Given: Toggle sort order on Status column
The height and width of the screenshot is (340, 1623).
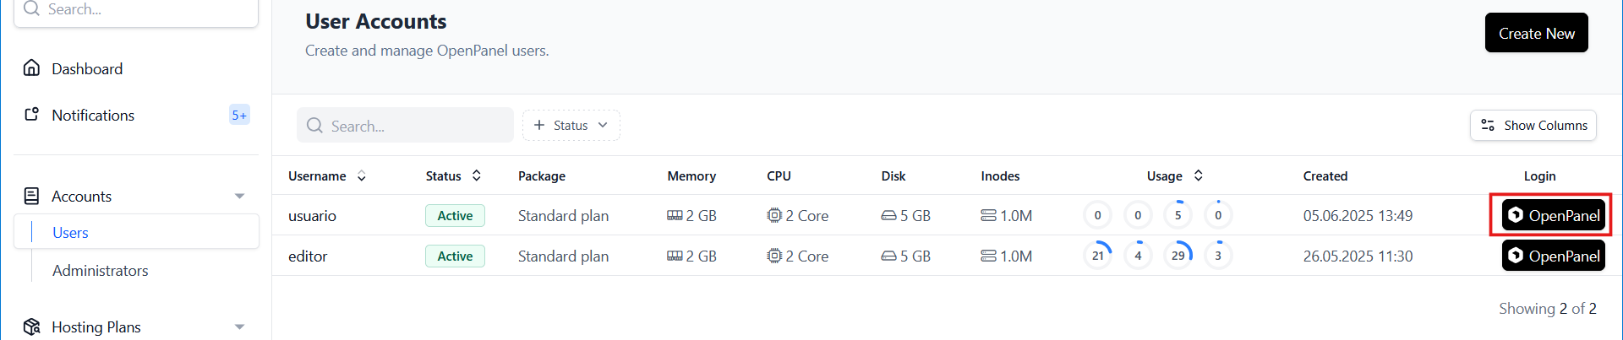Looking at the screenshot, I should 477,175.
